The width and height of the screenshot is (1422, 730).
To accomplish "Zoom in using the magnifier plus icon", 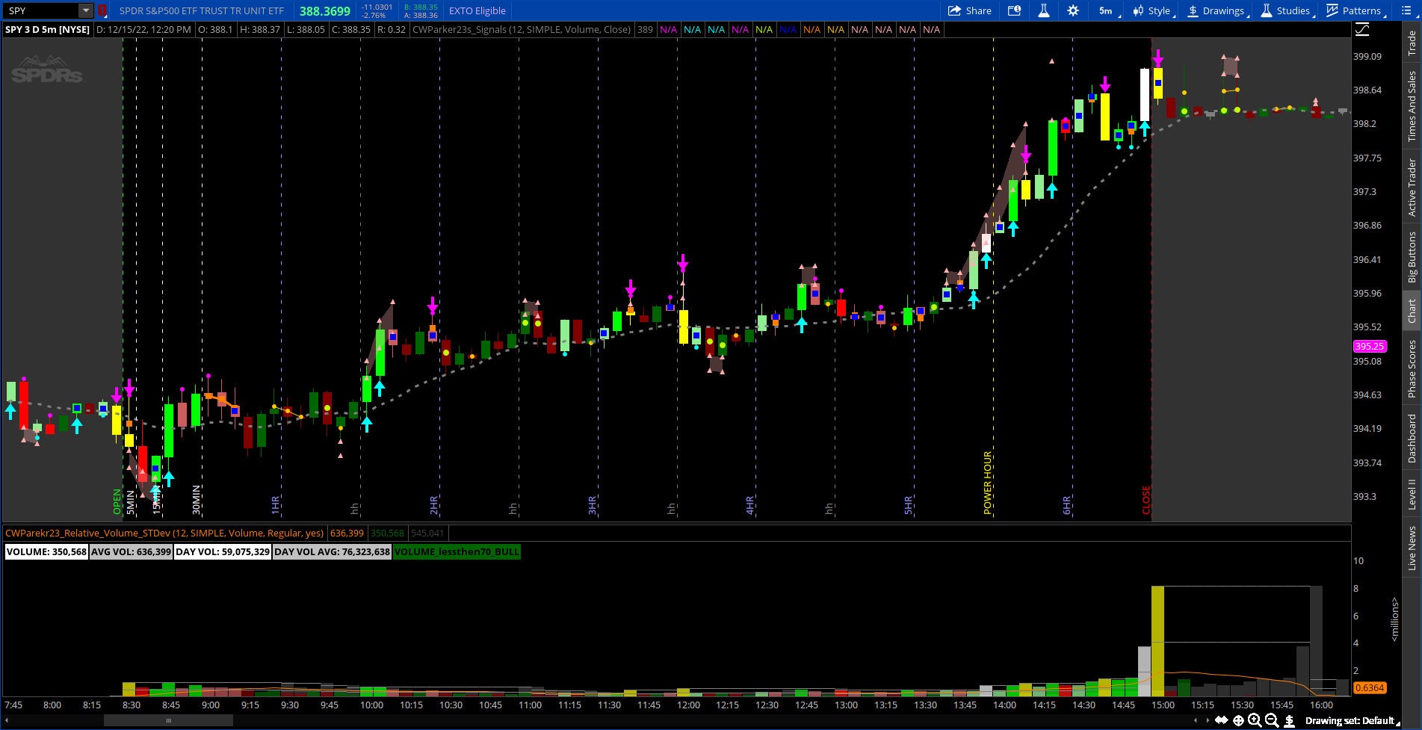I will click(1255, 720).
